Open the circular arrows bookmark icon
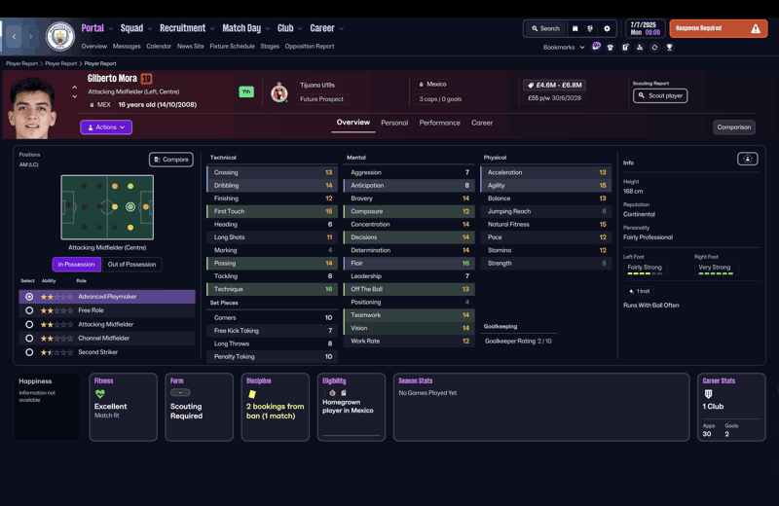The width and height of the screenshot is (779, 506). click(x=654, y=47)
